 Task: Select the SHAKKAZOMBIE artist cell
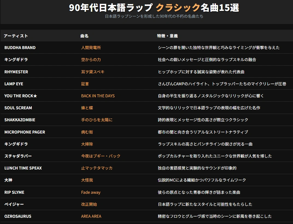(20, 120)
